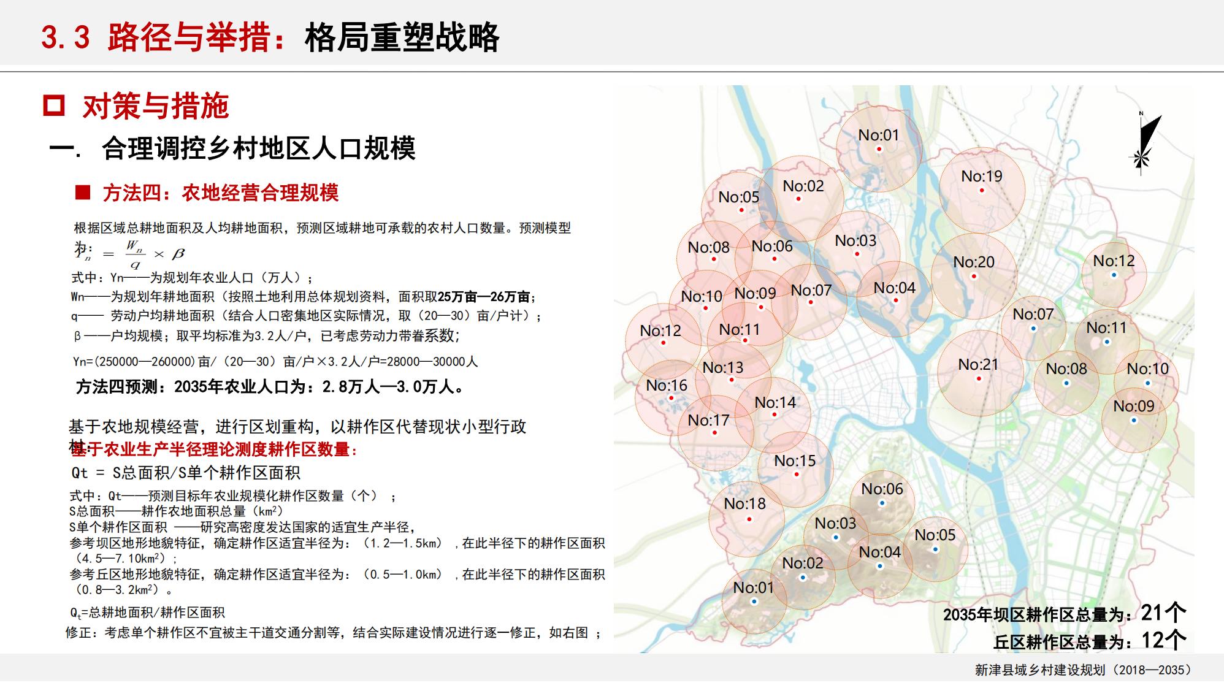This screenshot has height=688, width=1224.
Task: Click footer 新津县域乡村建设规划（2018—2035）
Action: pos(1083,670)
